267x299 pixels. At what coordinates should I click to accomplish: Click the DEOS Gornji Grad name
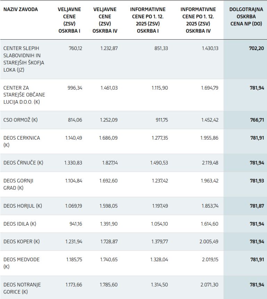[18, 184]
